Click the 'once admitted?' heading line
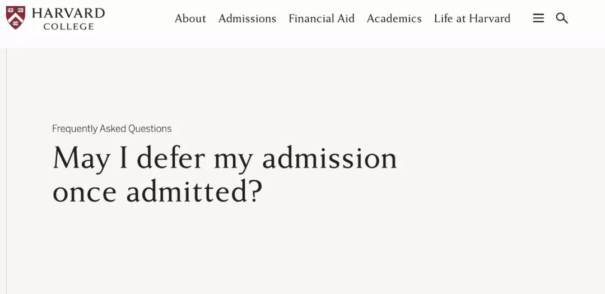The image size is (605, 294). (x=157, y=191)
